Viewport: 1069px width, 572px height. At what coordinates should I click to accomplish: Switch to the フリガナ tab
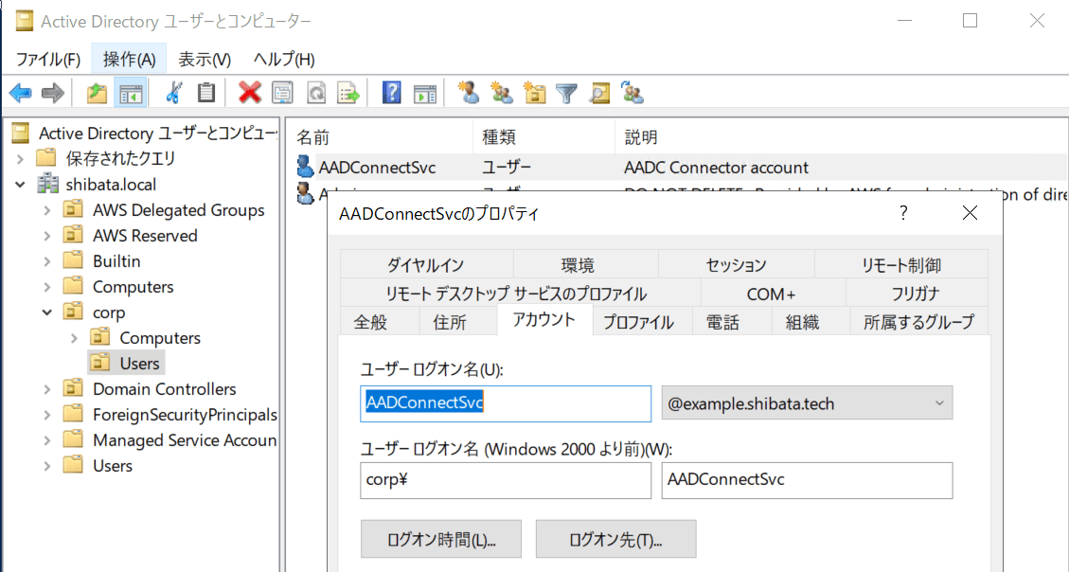point(916,294)
